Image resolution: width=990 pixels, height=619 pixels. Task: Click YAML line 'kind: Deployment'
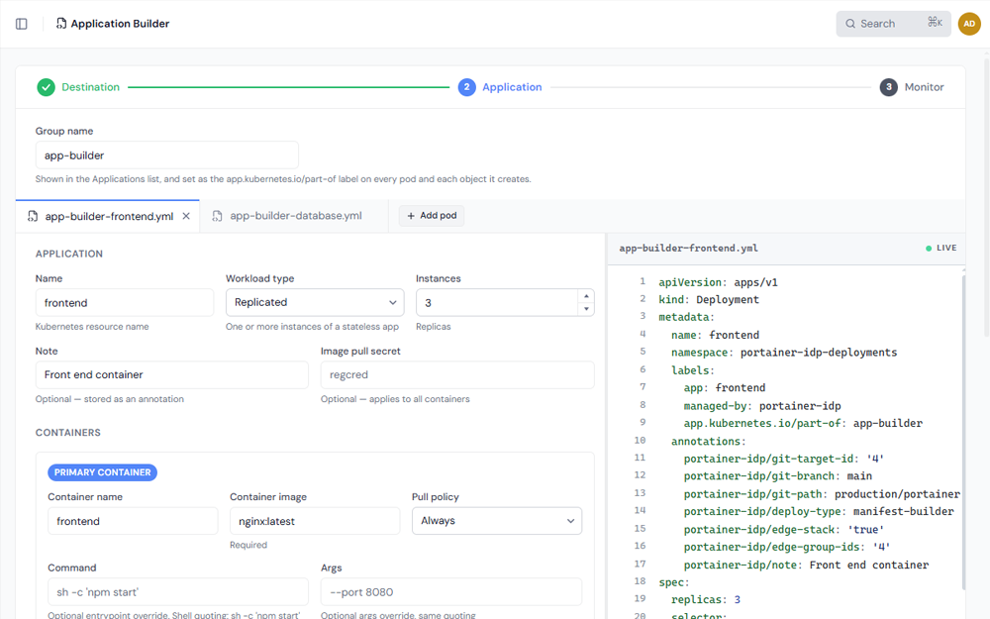[709, 299]
